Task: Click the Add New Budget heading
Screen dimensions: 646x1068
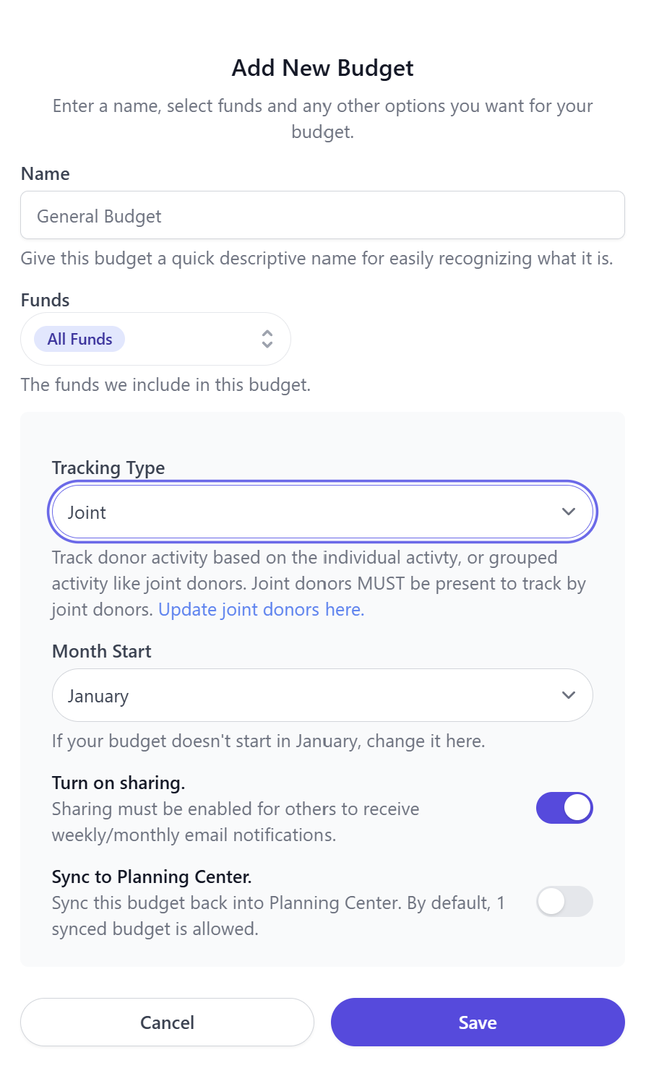Action: [322, 68]
